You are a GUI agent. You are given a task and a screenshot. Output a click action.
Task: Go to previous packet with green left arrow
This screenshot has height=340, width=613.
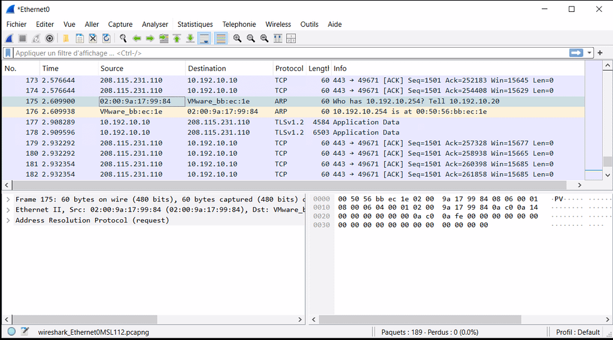(136, 38)
